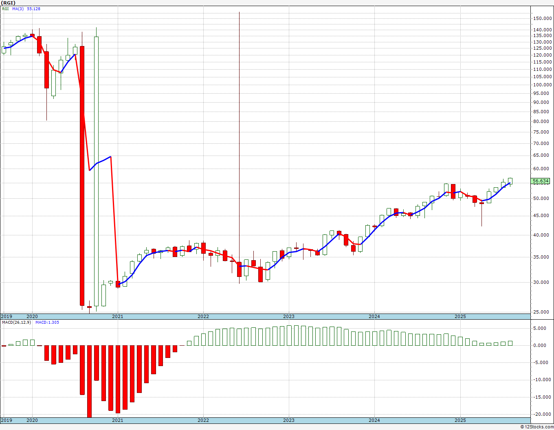This screenshot has height=430, width=554.
Task: Click the last green MACD histogram bar
Action: (510, 343)
